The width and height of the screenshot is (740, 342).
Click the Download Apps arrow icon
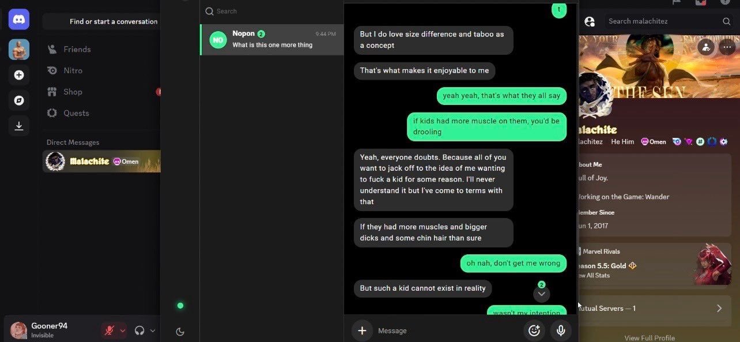19,126
